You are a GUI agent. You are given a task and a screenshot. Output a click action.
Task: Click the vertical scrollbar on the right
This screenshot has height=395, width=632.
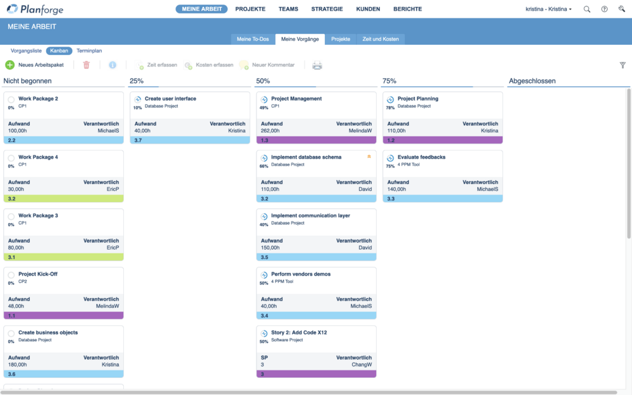(x=628, y=164)
